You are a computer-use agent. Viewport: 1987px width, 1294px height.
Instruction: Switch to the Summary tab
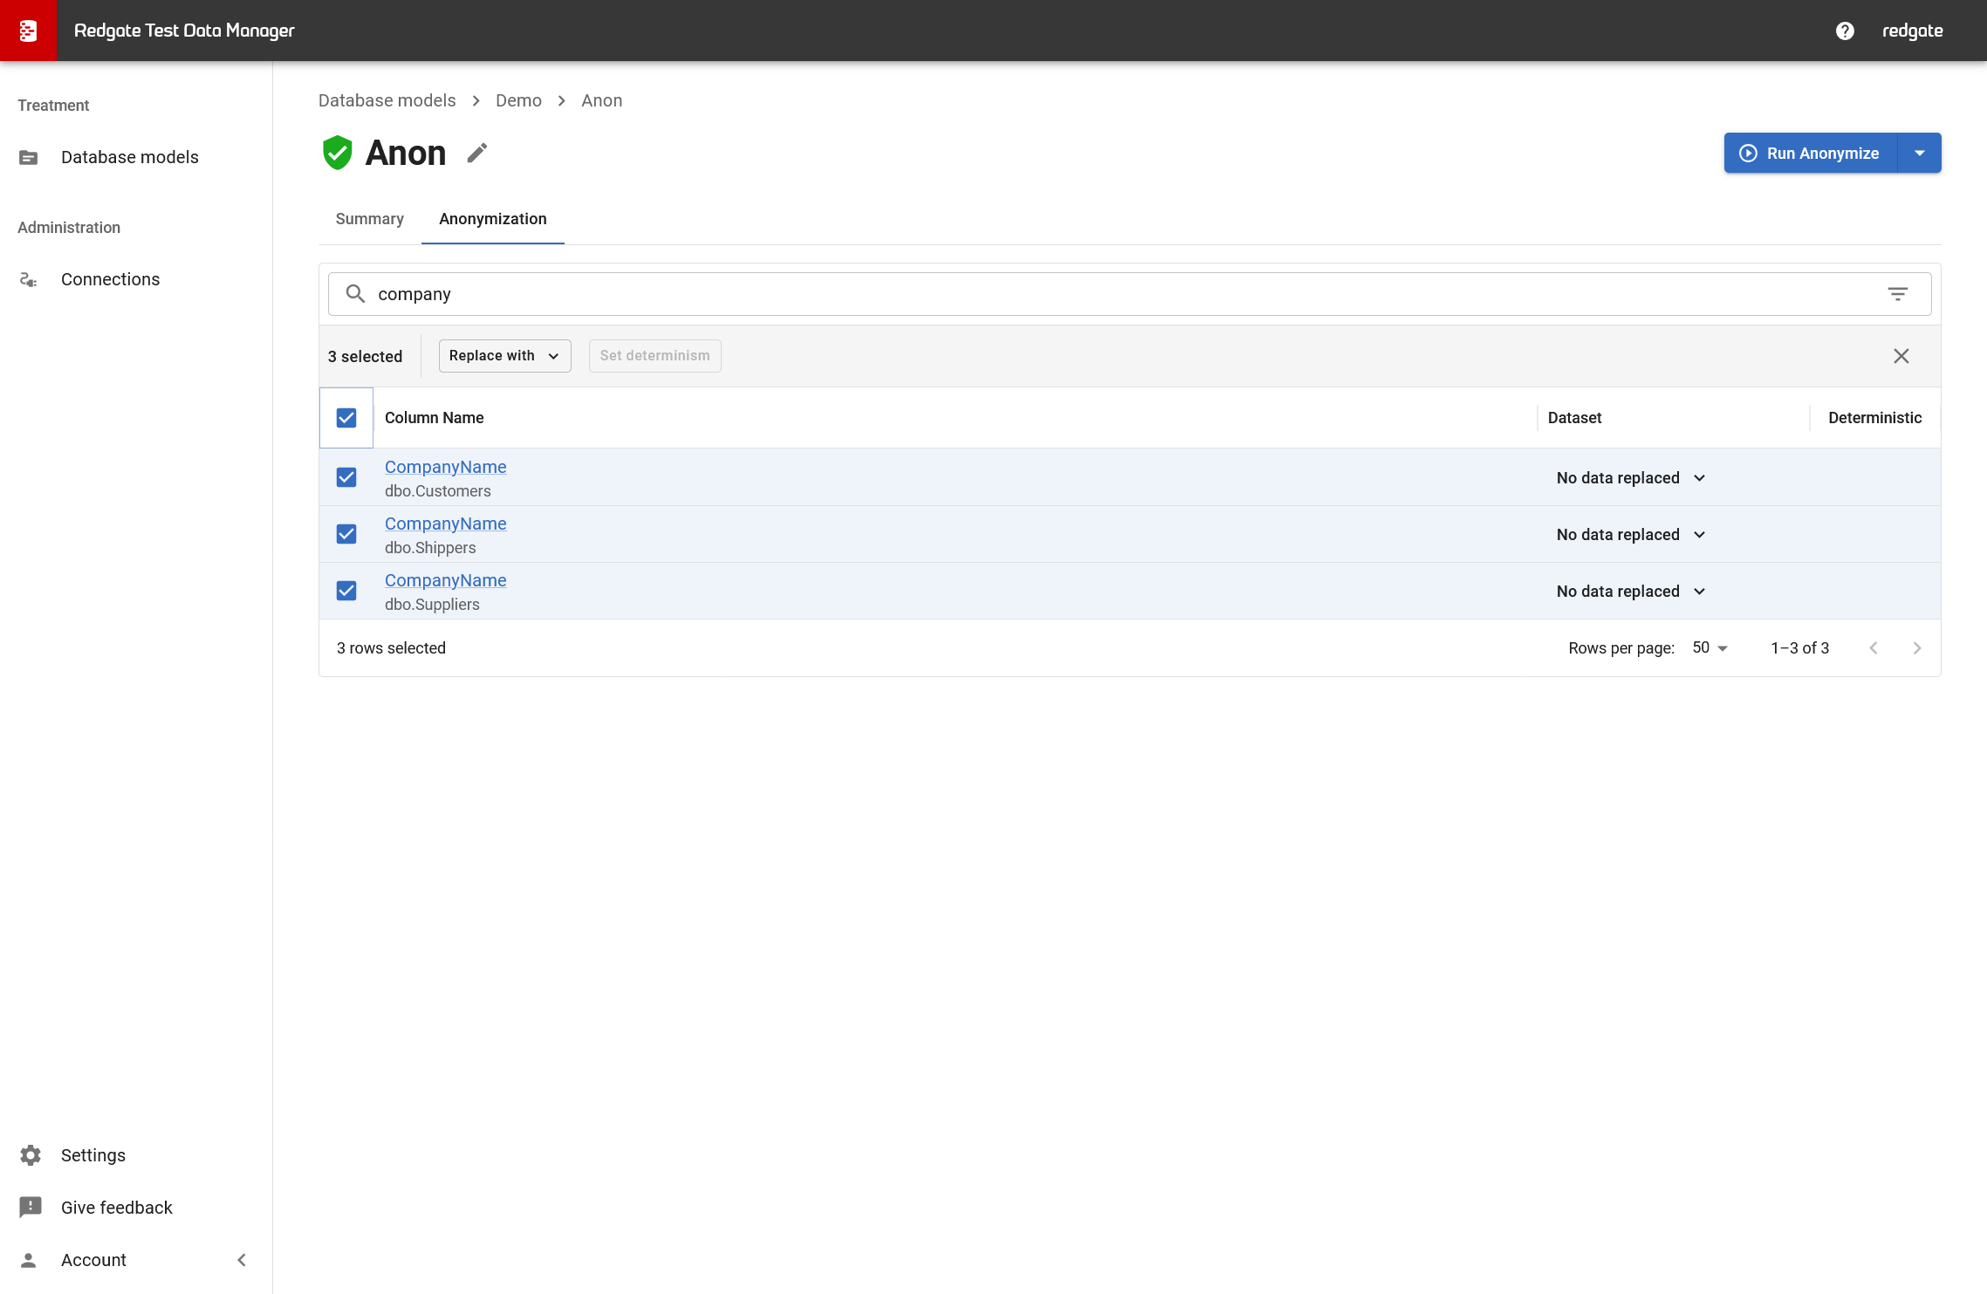point(369,219)
